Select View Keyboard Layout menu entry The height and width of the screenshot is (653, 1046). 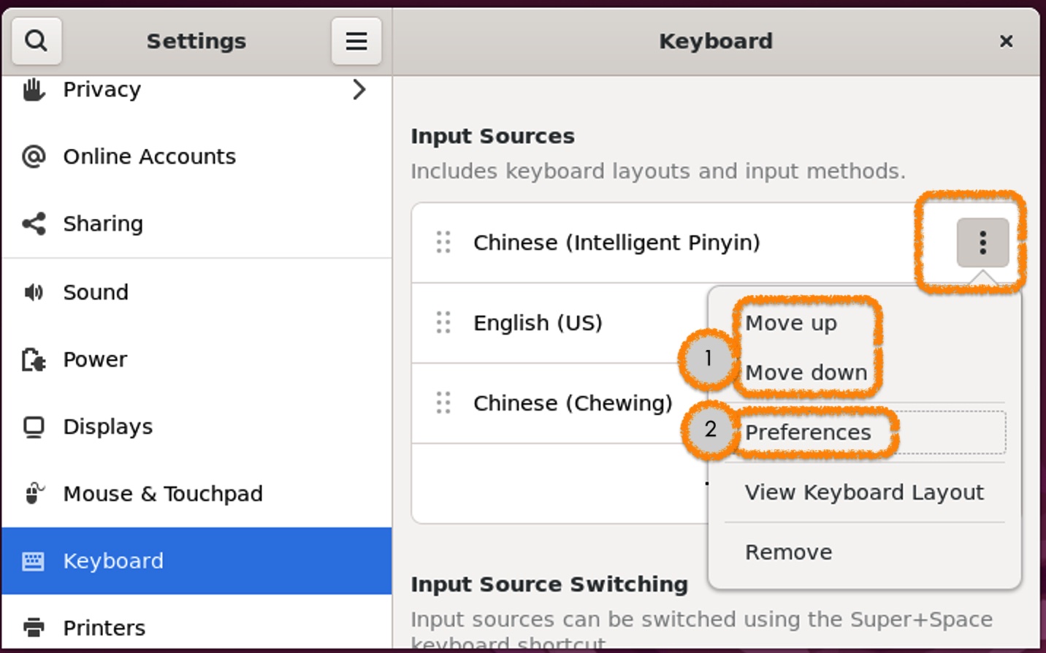864,492
